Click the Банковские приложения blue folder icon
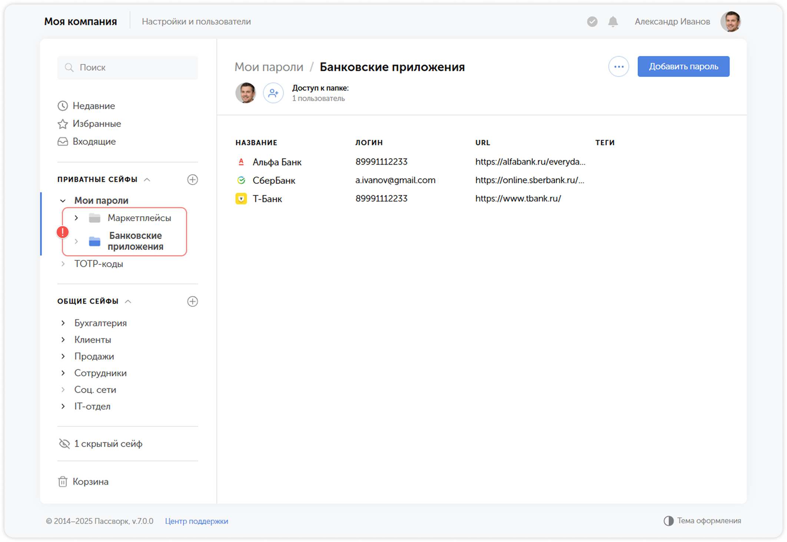The image size is (787, 542). (94, 241)
